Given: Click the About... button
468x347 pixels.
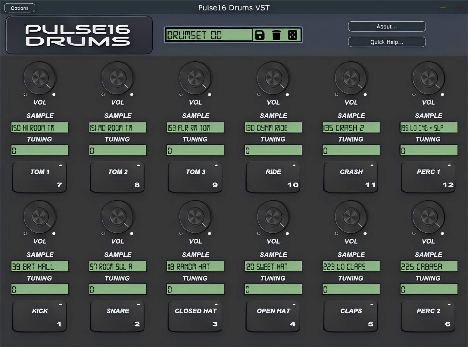Looking at the screenshot, I should point(387,26).
